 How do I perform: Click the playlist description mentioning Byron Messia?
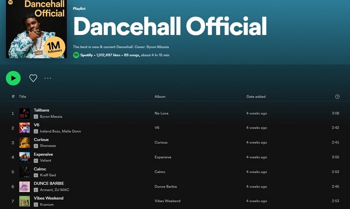pos(121,47)
